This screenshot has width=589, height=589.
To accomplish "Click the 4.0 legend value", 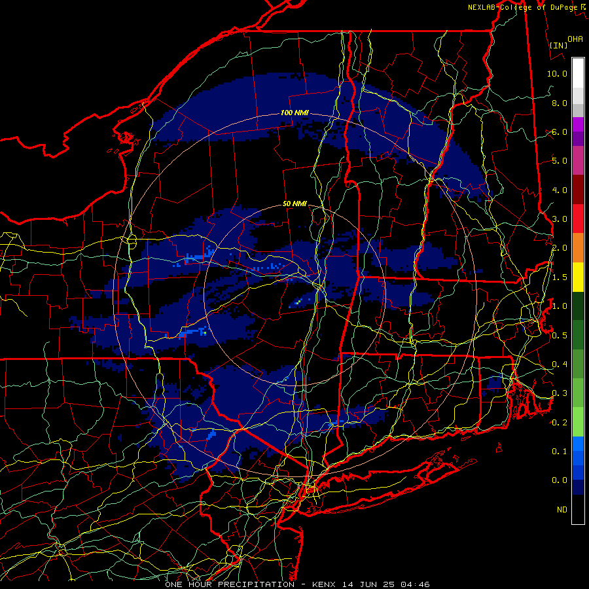I will (x=560, y=190).
